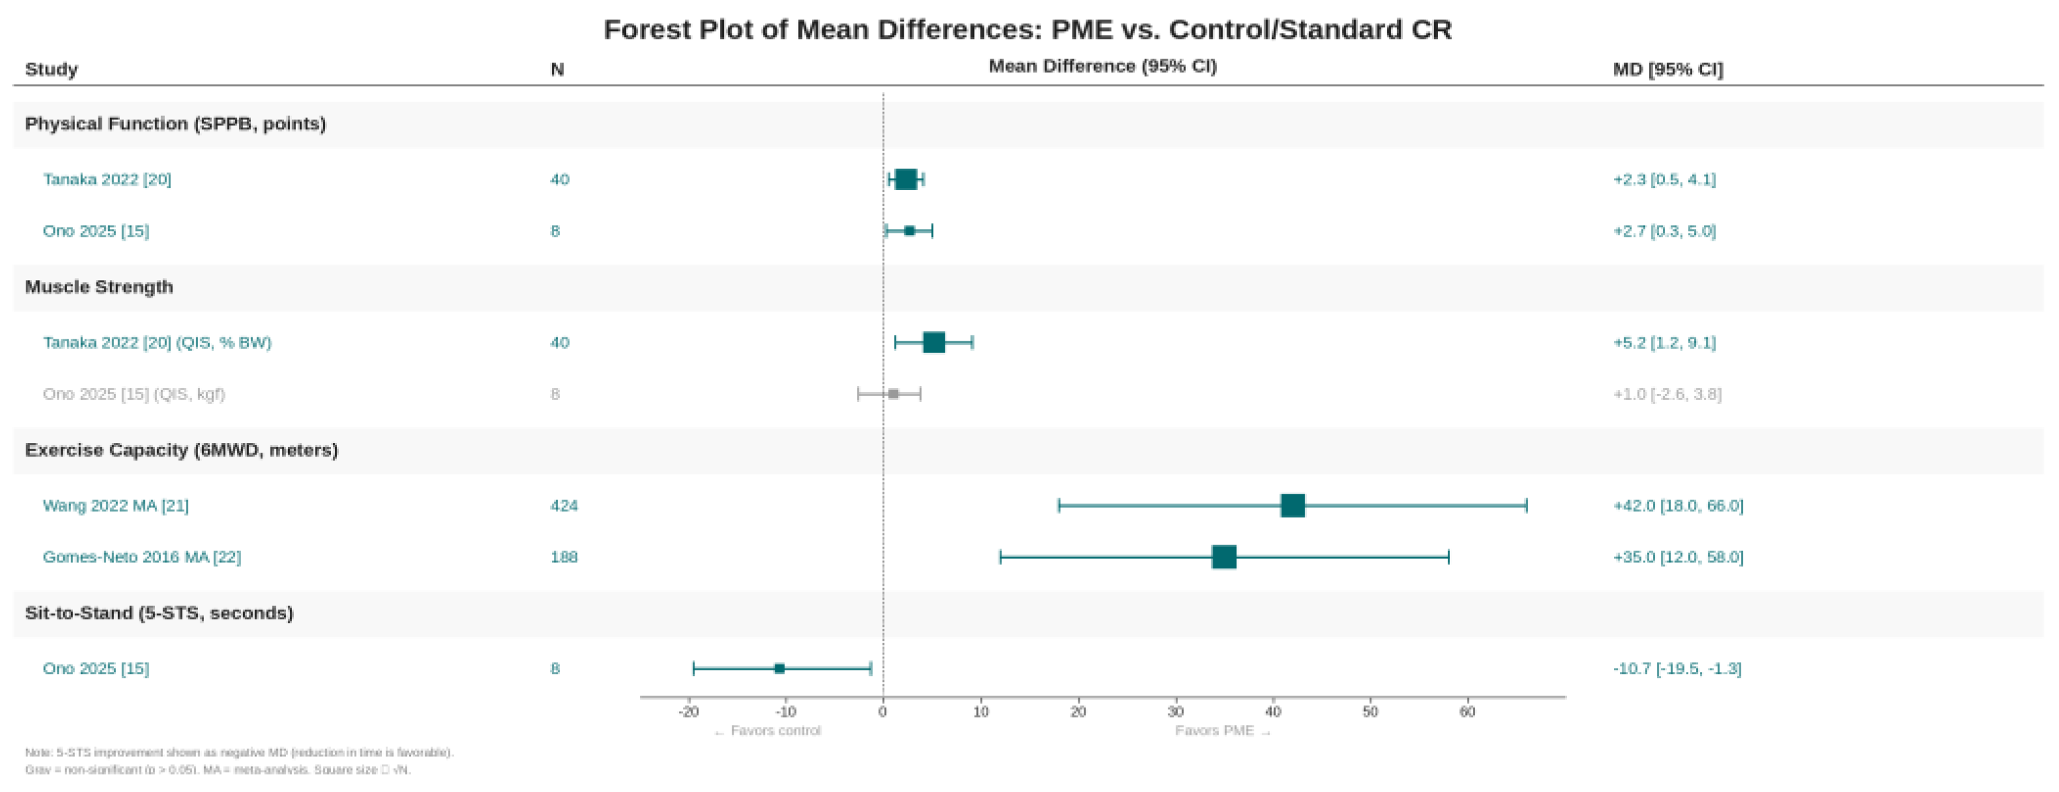Click the -10.7 [-19.5, -1.3] value
This screenshot has height=792, width=2059.
1677,668
